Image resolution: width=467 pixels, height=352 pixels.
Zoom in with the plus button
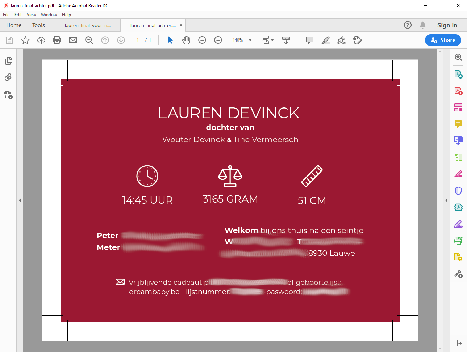coord(218,40)
